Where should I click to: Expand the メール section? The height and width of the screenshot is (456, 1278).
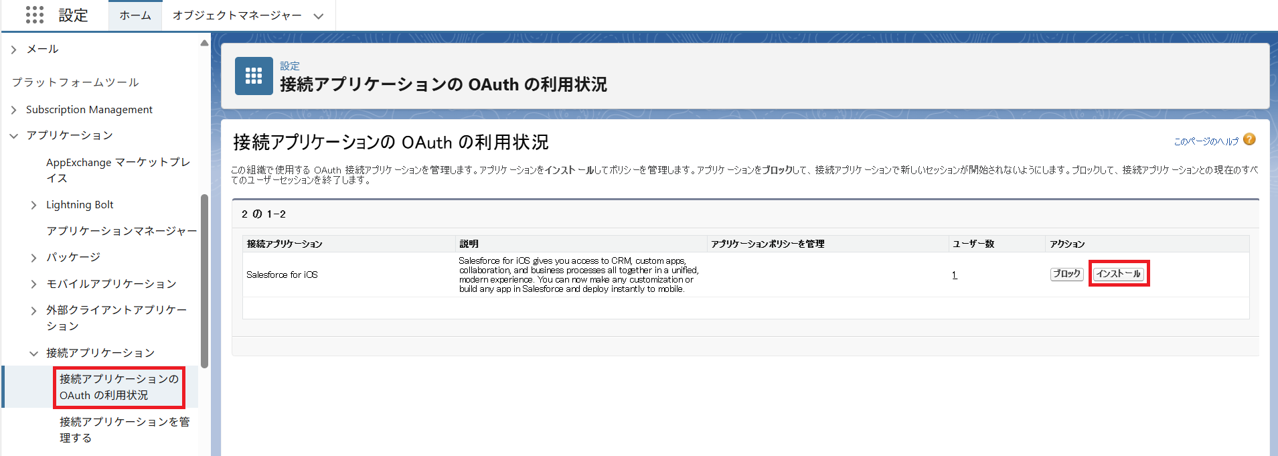[x=14, y=50]
